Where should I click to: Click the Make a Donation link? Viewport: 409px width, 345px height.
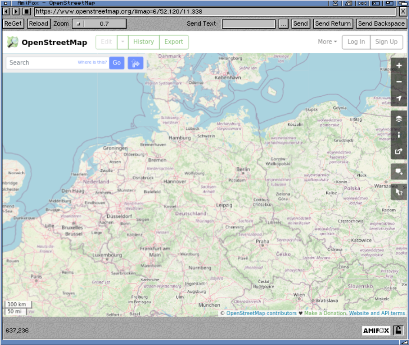pos(325,313)
